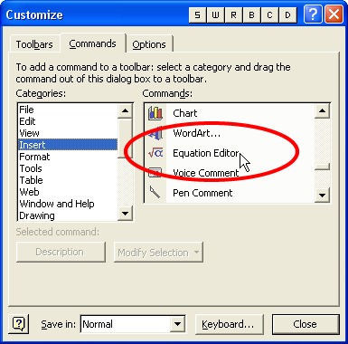Viewport: 348px width, 344px height.
Task: Select the Format category
Action: coord(68,157)
